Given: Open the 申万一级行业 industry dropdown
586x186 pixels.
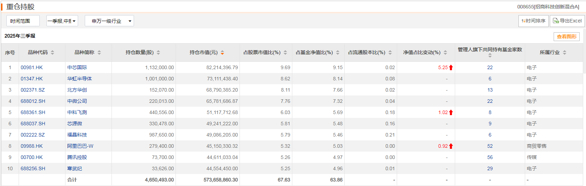Looking at the screenshot, I should point(109,21).
